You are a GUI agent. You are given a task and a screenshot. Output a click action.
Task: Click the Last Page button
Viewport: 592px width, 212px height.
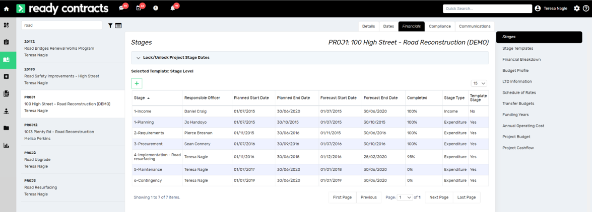[x=467, y=197]
